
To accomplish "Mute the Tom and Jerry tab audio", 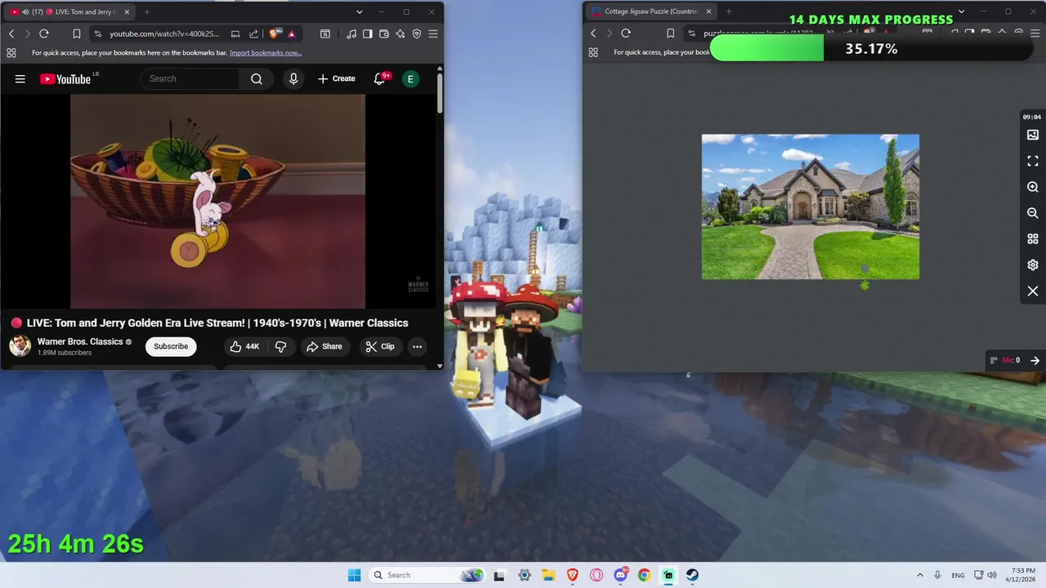I will [x=25, y=11].
